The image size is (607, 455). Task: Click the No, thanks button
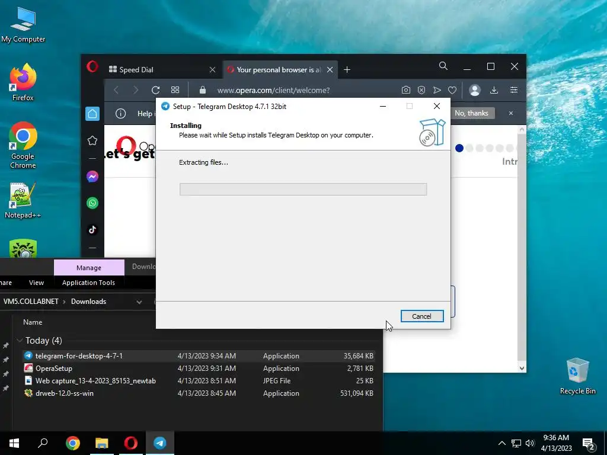tap(471, 113)
